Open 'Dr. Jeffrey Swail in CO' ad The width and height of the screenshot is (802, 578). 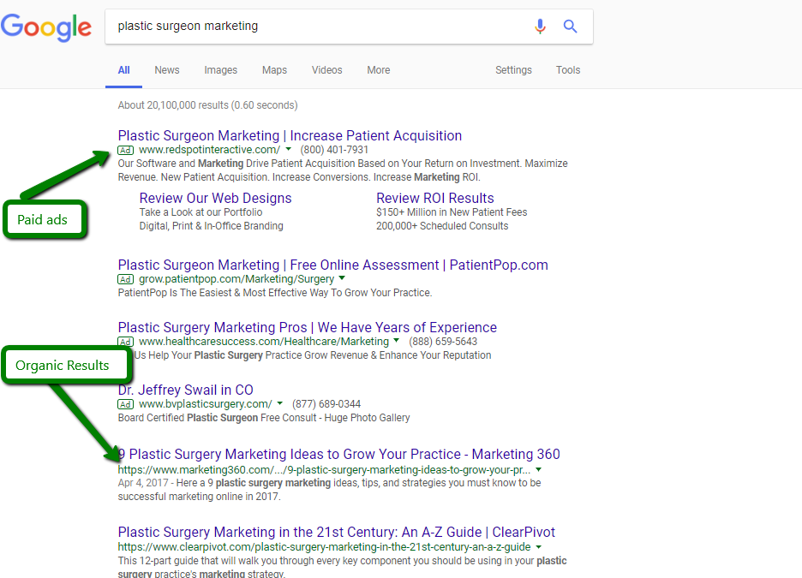[x=185, y=390]
